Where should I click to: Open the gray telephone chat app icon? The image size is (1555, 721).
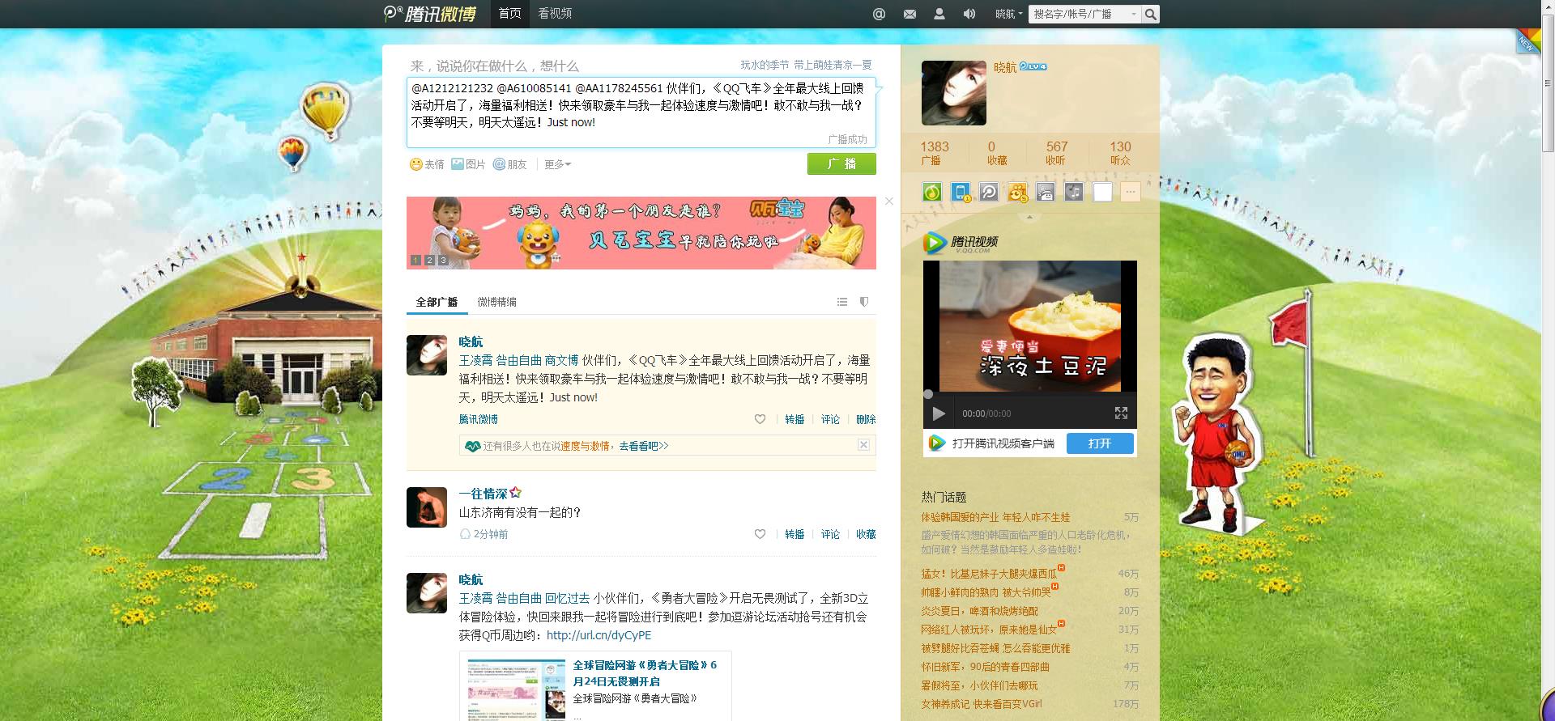(1046, 192)
